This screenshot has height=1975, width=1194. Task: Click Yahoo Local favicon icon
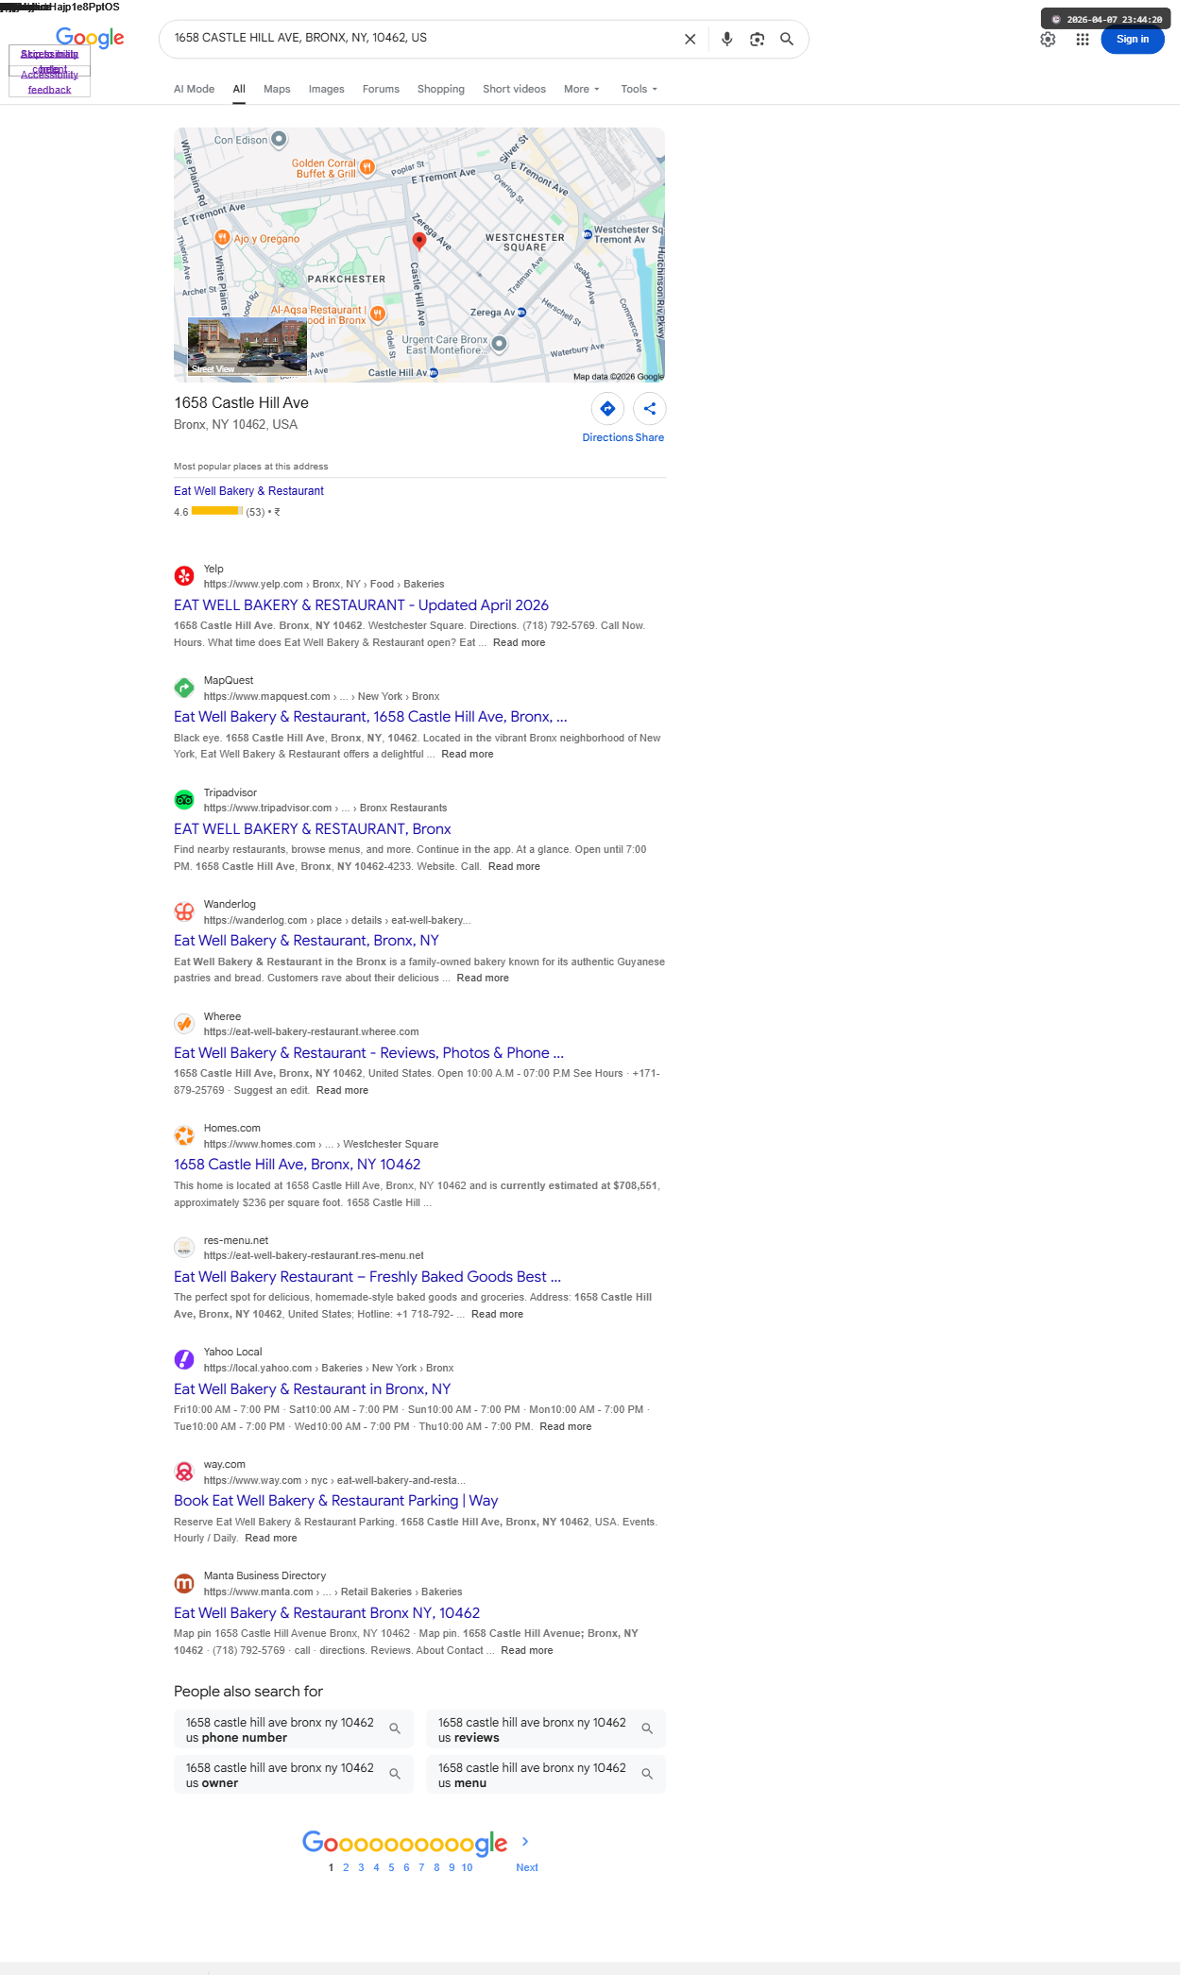coord(184,1359)
